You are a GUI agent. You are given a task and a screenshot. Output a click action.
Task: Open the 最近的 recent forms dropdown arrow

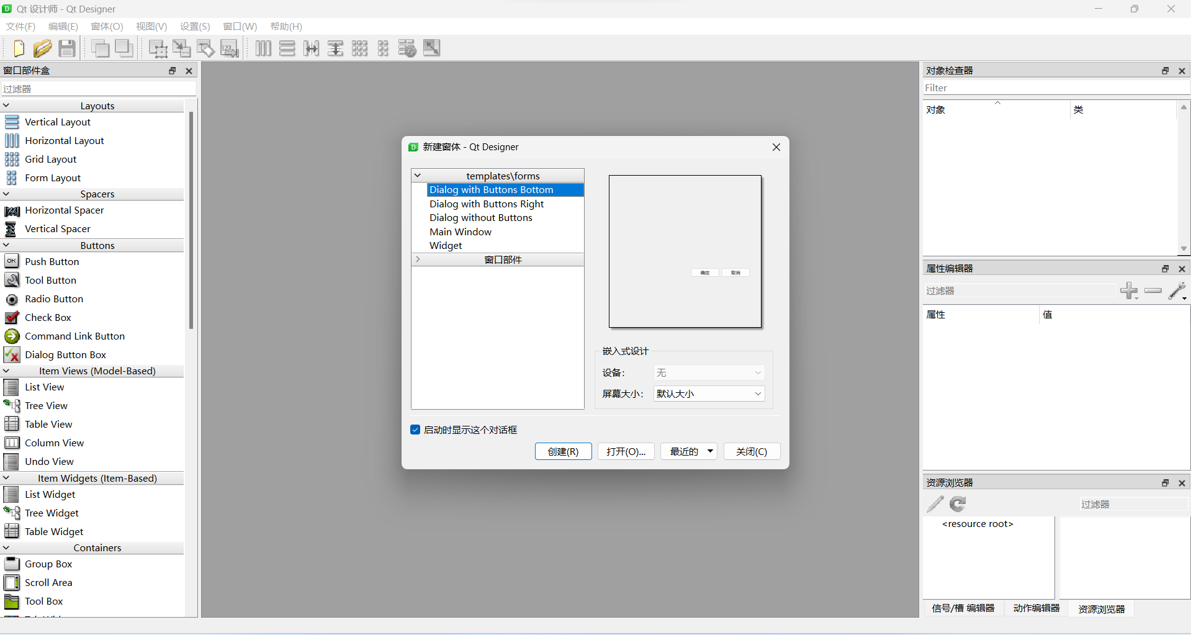(710, 451)
